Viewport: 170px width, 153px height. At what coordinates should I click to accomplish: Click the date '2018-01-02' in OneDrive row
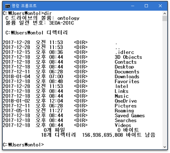(x=17, y=101)
